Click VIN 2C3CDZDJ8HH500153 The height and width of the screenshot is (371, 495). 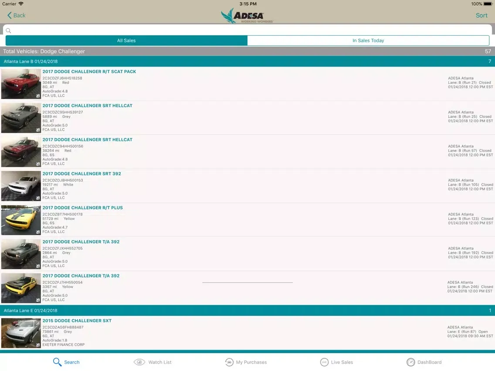(x=62, y=180)
